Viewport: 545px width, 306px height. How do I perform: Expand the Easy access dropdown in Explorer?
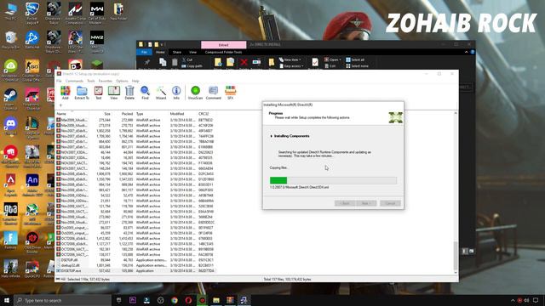click(291, 66)
